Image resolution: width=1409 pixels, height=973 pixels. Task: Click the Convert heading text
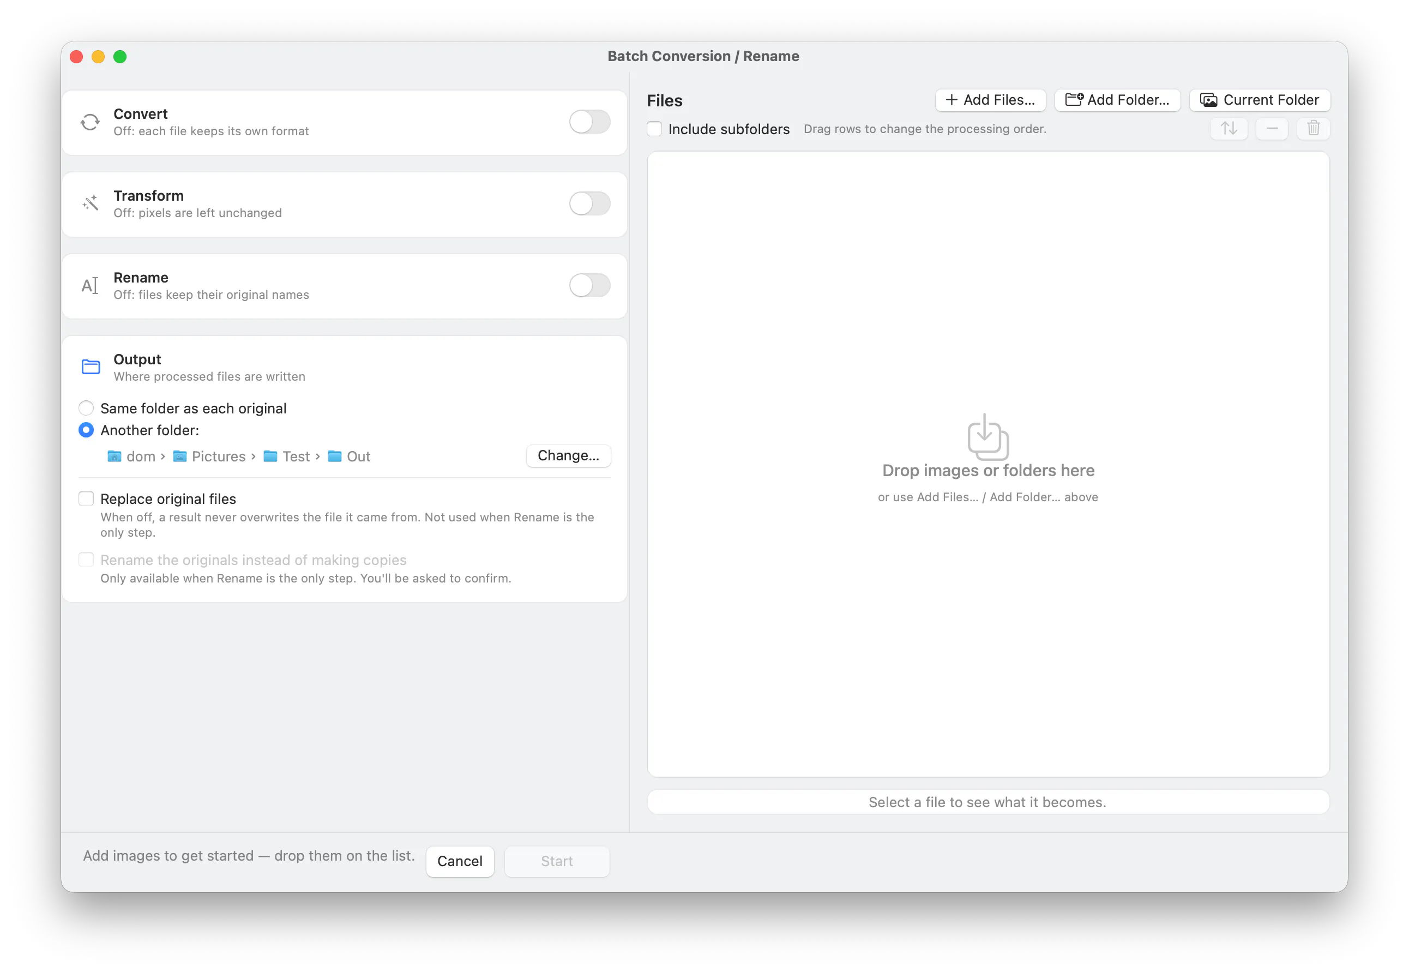(140, 114)
